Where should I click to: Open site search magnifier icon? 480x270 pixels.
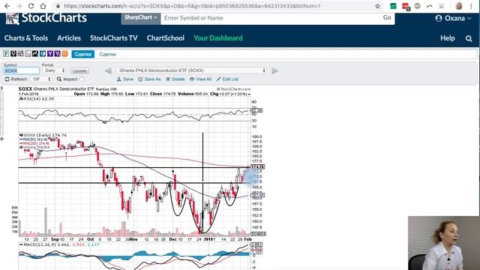coord(469,38)
